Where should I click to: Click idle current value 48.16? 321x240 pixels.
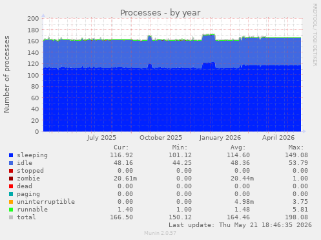123,163
